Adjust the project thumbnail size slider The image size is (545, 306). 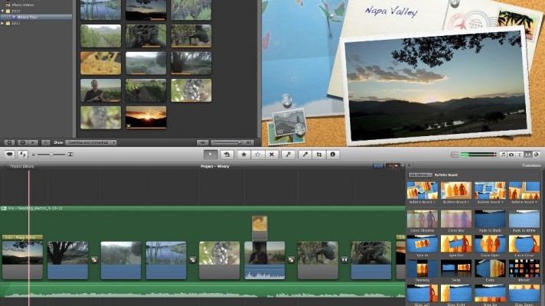[51, 155]
